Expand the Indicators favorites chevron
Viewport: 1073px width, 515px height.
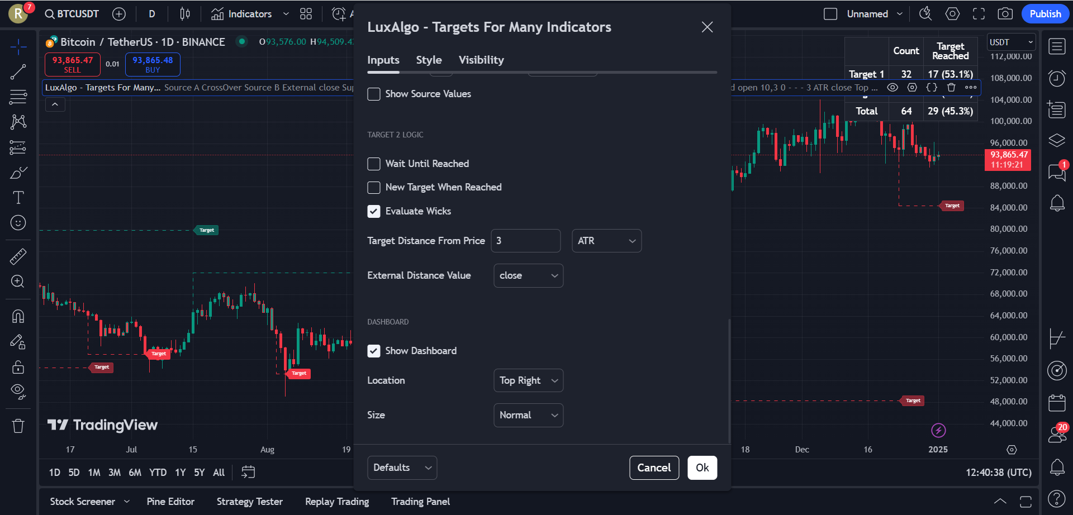(286, 14)
